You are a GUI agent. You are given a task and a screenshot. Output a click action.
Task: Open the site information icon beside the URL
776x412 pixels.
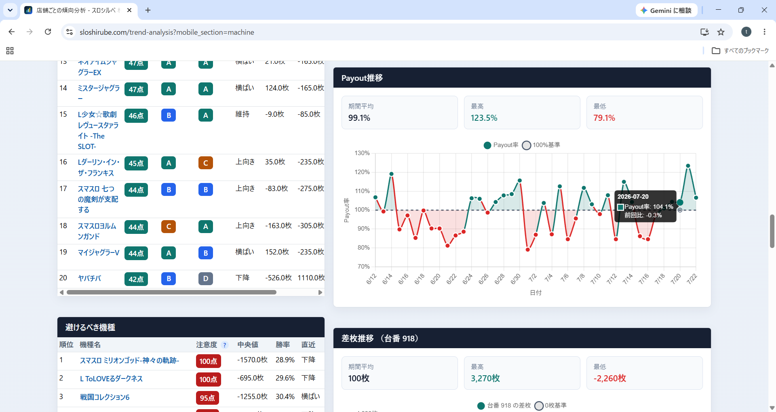coord(70,32)
